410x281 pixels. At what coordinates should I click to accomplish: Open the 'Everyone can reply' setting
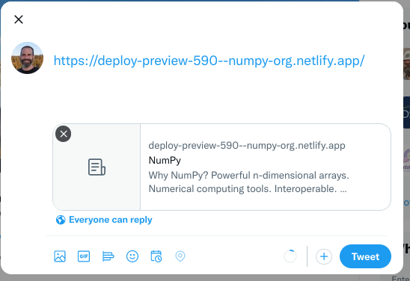[104, 220]
